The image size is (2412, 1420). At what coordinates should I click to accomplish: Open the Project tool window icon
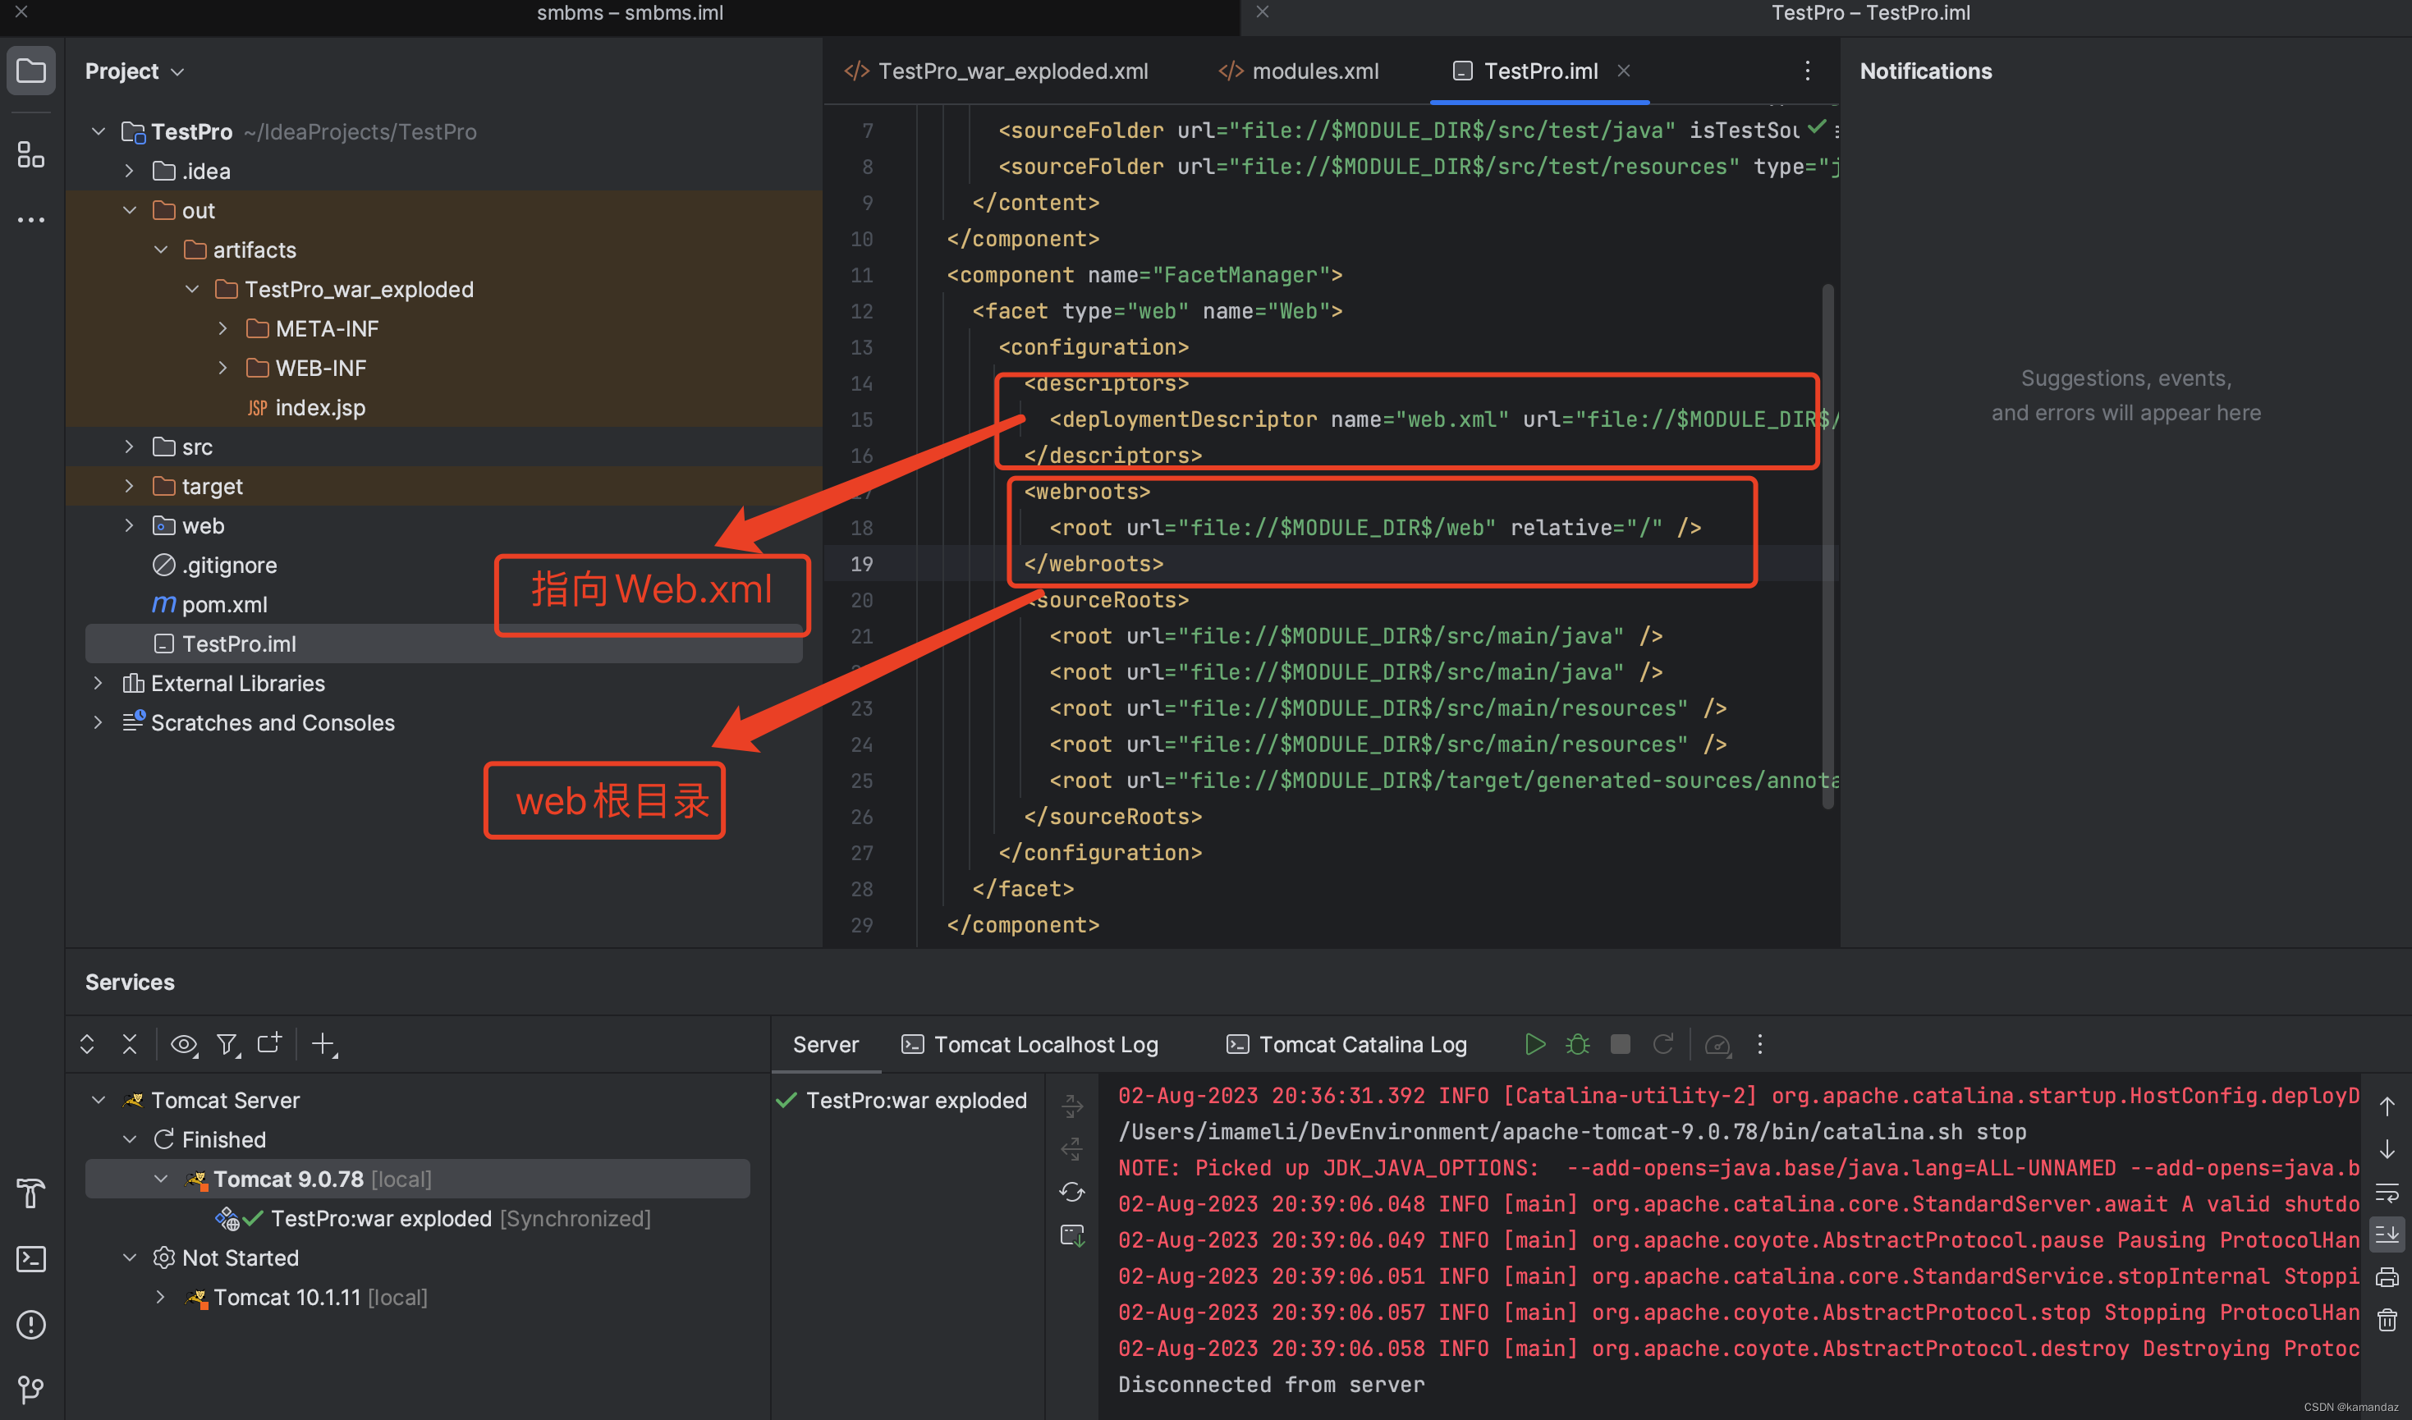tap(31, 71)
